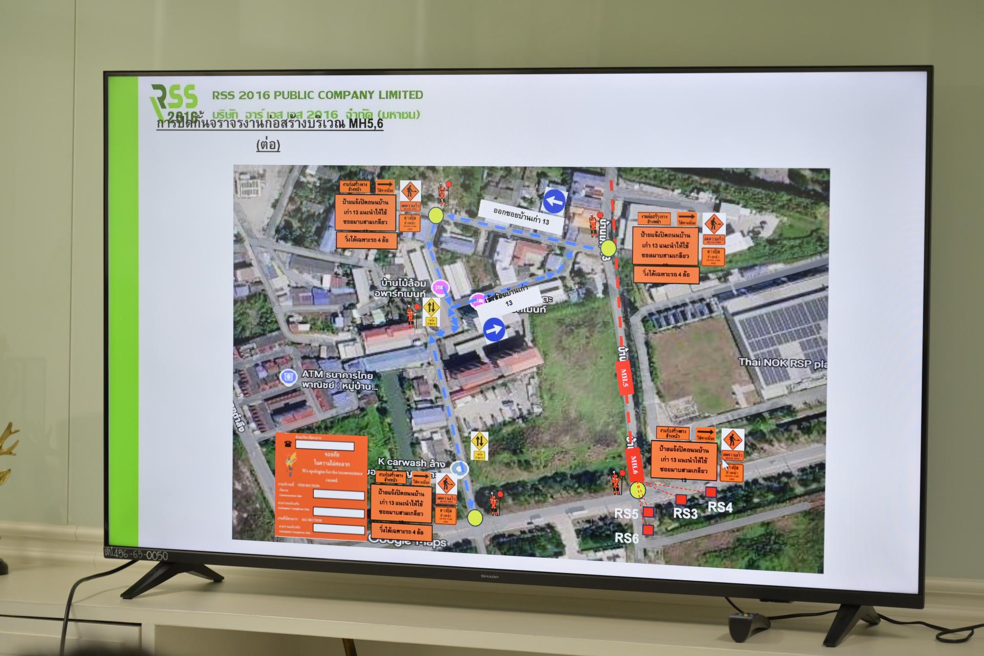Select the K carwash location pin
The image size is (984, 656).
click(461, 468)
